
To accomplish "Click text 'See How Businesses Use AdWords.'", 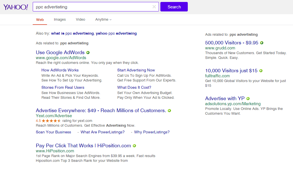I will tap(71, 93).
